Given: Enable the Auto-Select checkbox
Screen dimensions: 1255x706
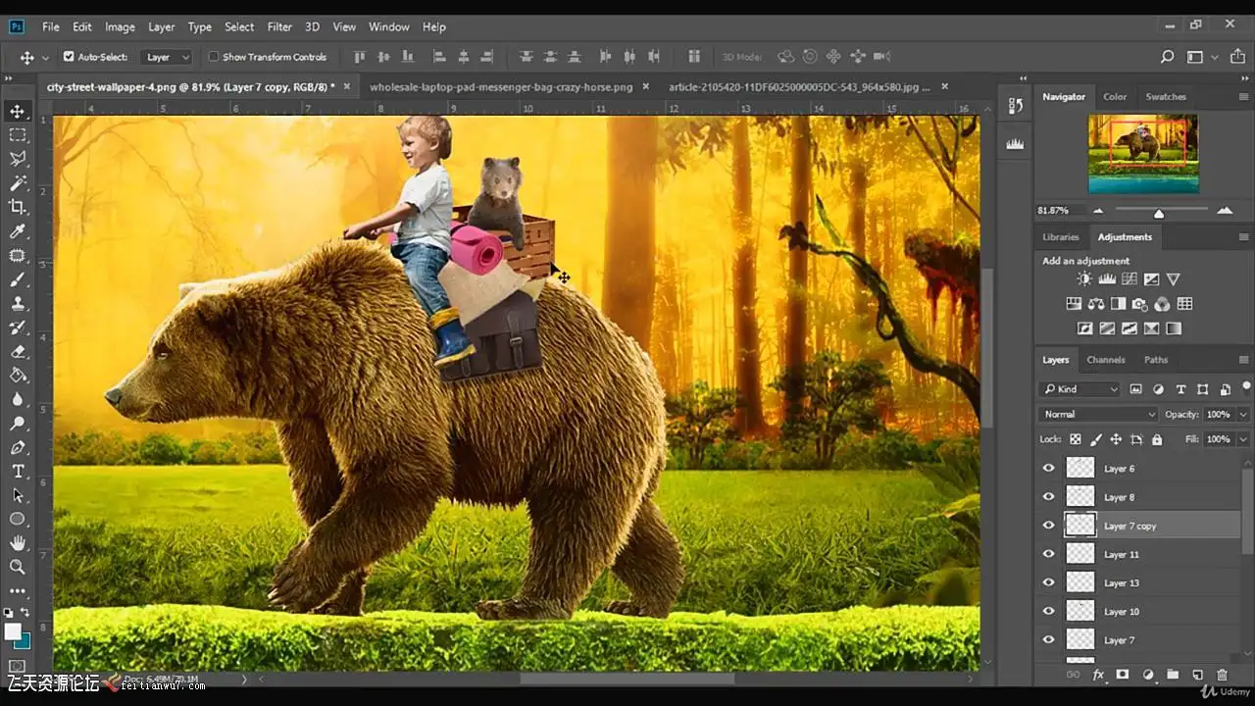Looking at the screenshot, I should pyautogui.click(x=69, y=57).
